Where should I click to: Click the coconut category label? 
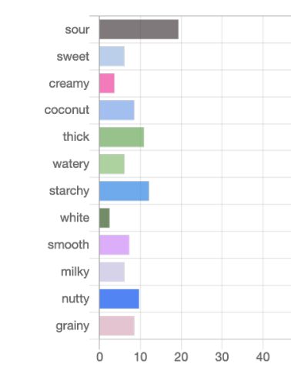[67, 110]
